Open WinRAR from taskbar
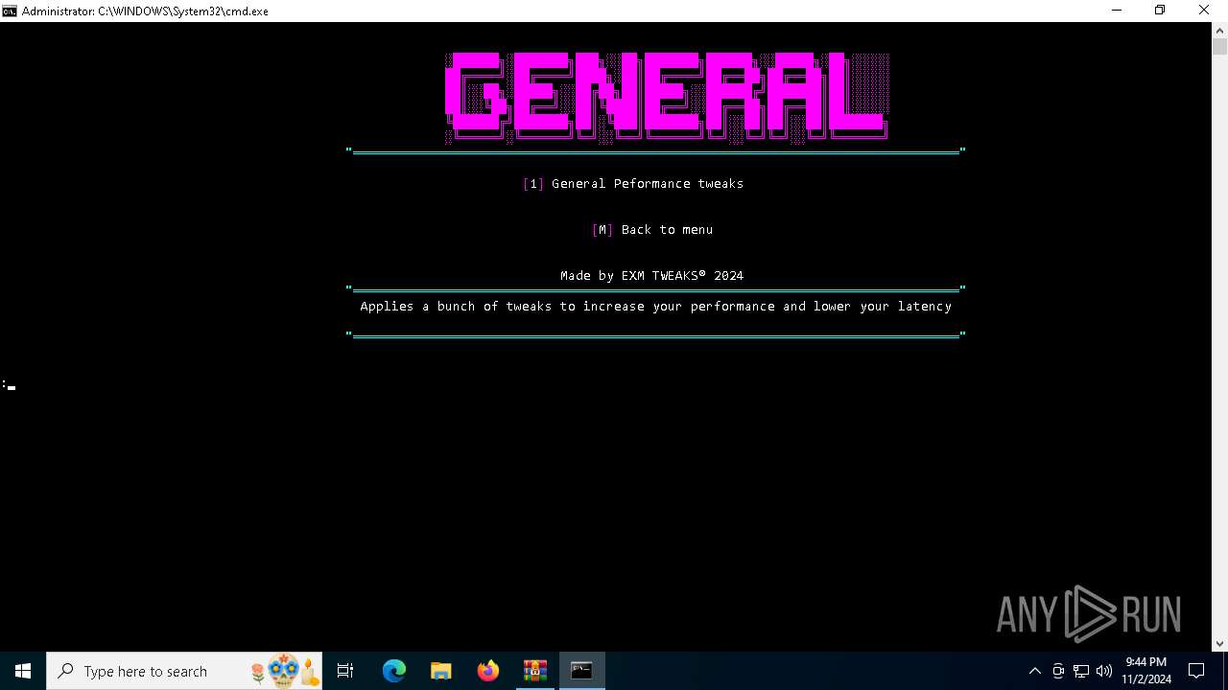 tap(534, 671)
